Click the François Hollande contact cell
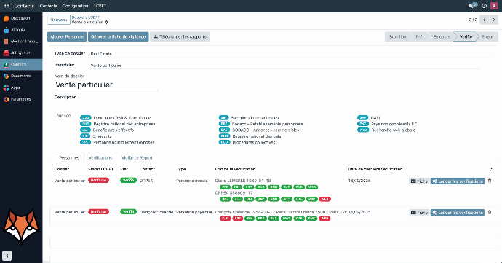 pyautogui.click(x=156, y=212)
